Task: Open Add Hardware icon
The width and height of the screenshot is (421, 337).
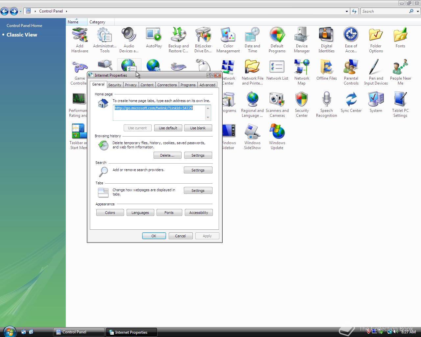Action: point(80,40)
